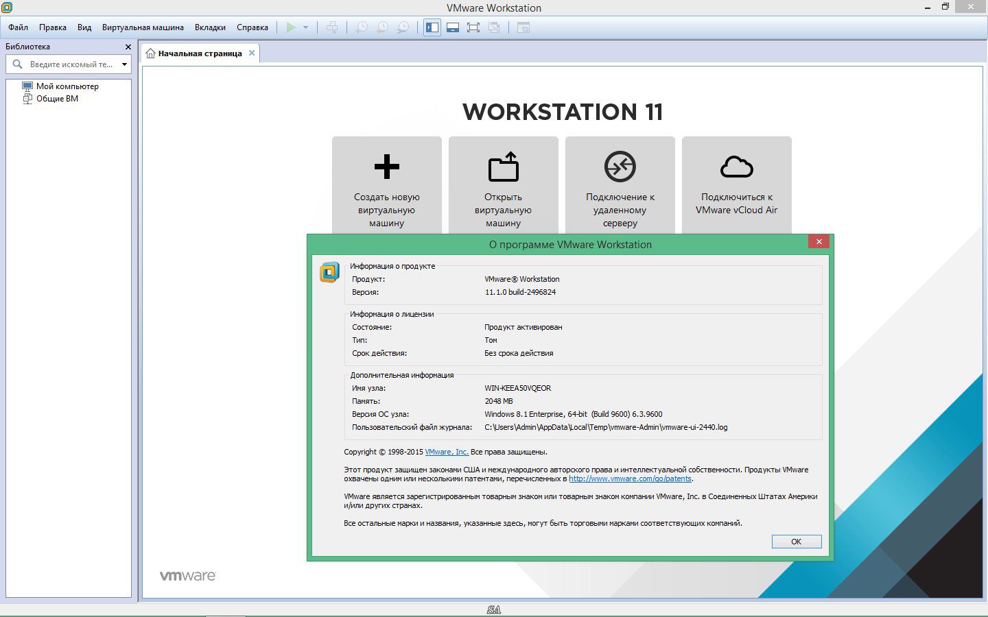Click the revert to snapshot icon
Image resolution: width=988 pixels, height=617 pixels.
(x=382, y=27)
